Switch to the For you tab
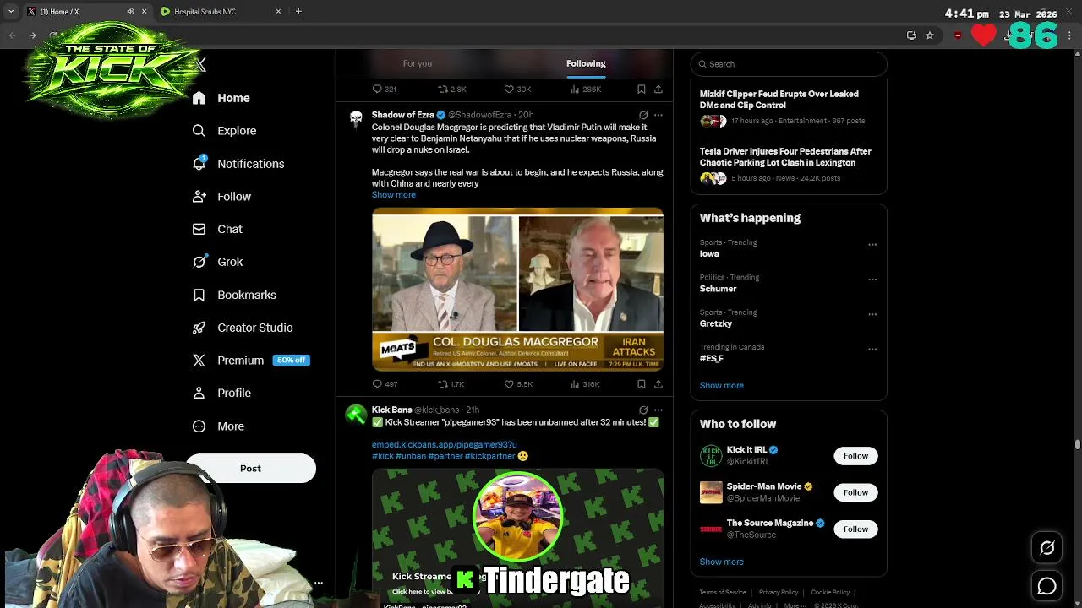 (418, 63)
